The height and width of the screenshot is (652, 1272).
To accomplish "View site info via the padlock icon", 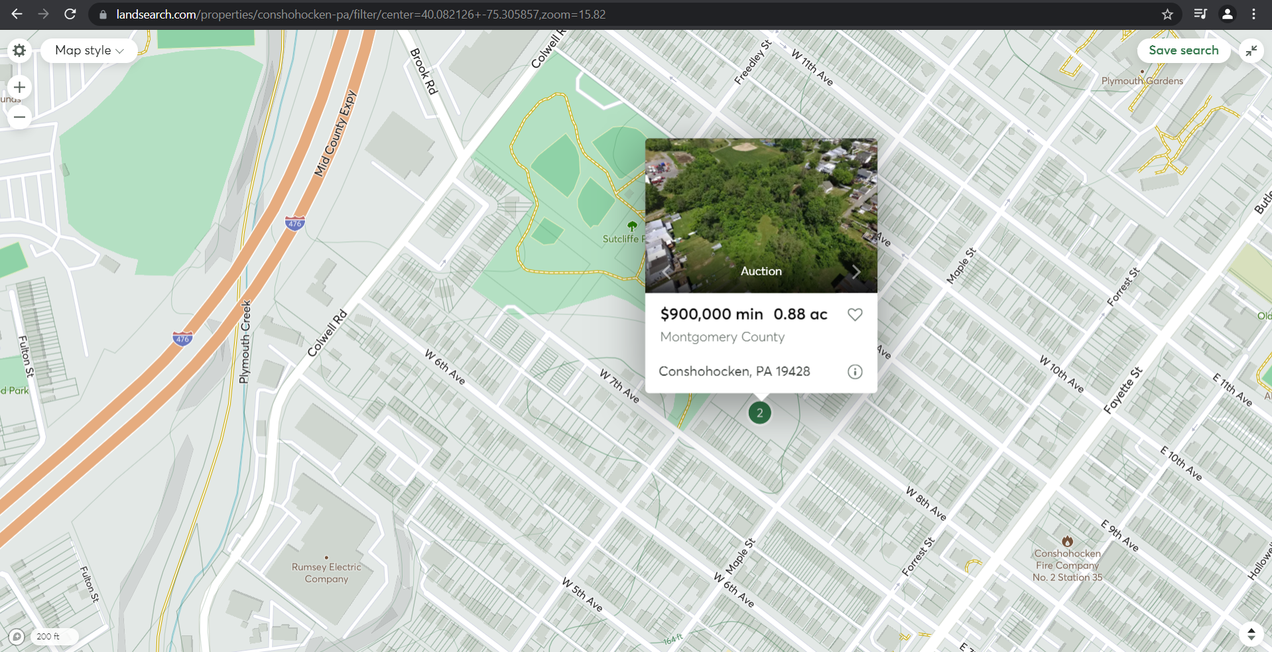I will click(102, 14).
